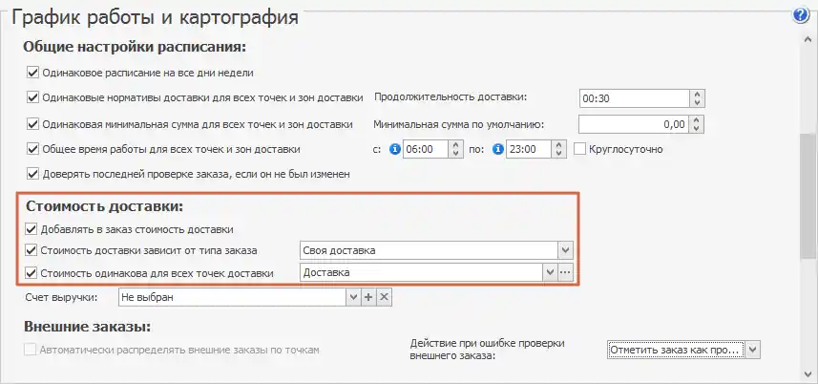The height and width of the screenshot is (384, 818).
Task: Click Общие настройки расписания: heading
Action: click(x=135, y=47)
